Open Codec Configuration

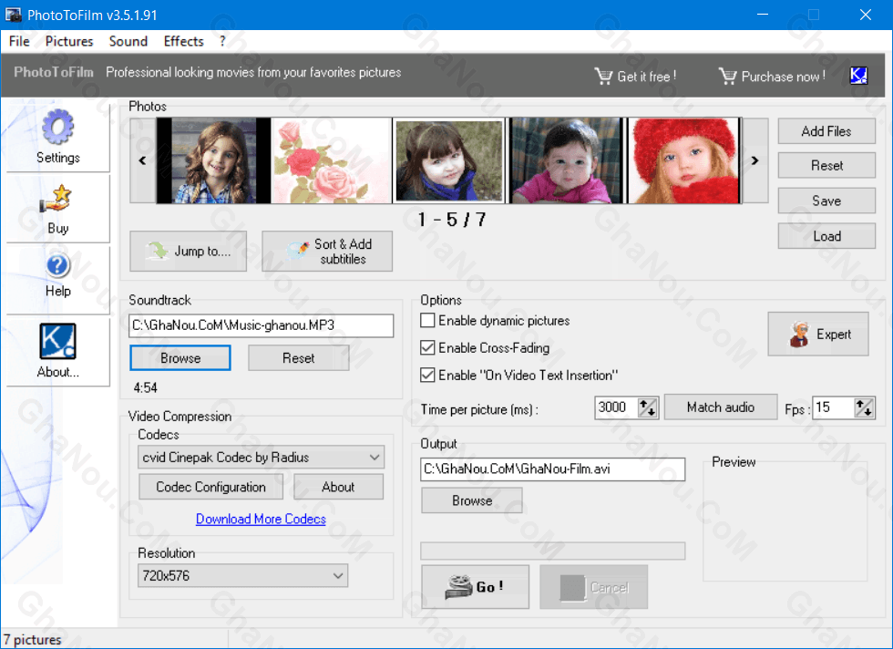(210, 487)
